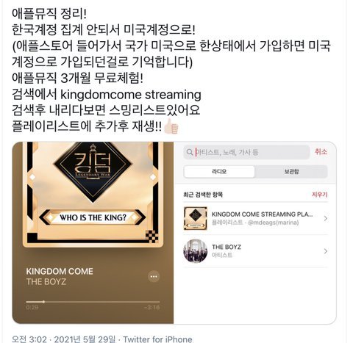Open THE BOYZ artist avatar
Screen dimensions: 353x343
(196, 251)
